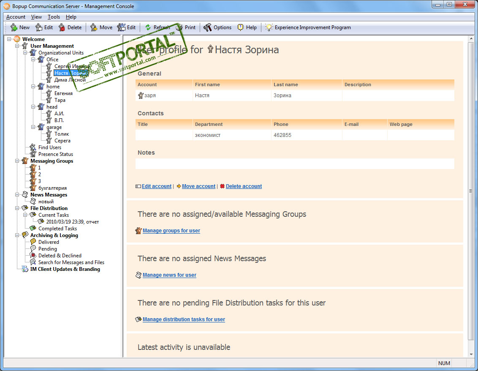Click the Delete toolbar button

point(71,27)
